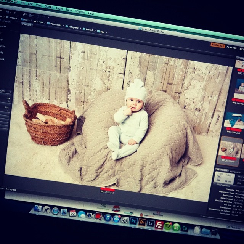Go to Documents folder in path bar

[54, 24]
